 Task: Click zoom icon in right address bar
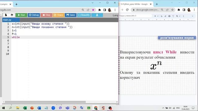coord(162,10)
